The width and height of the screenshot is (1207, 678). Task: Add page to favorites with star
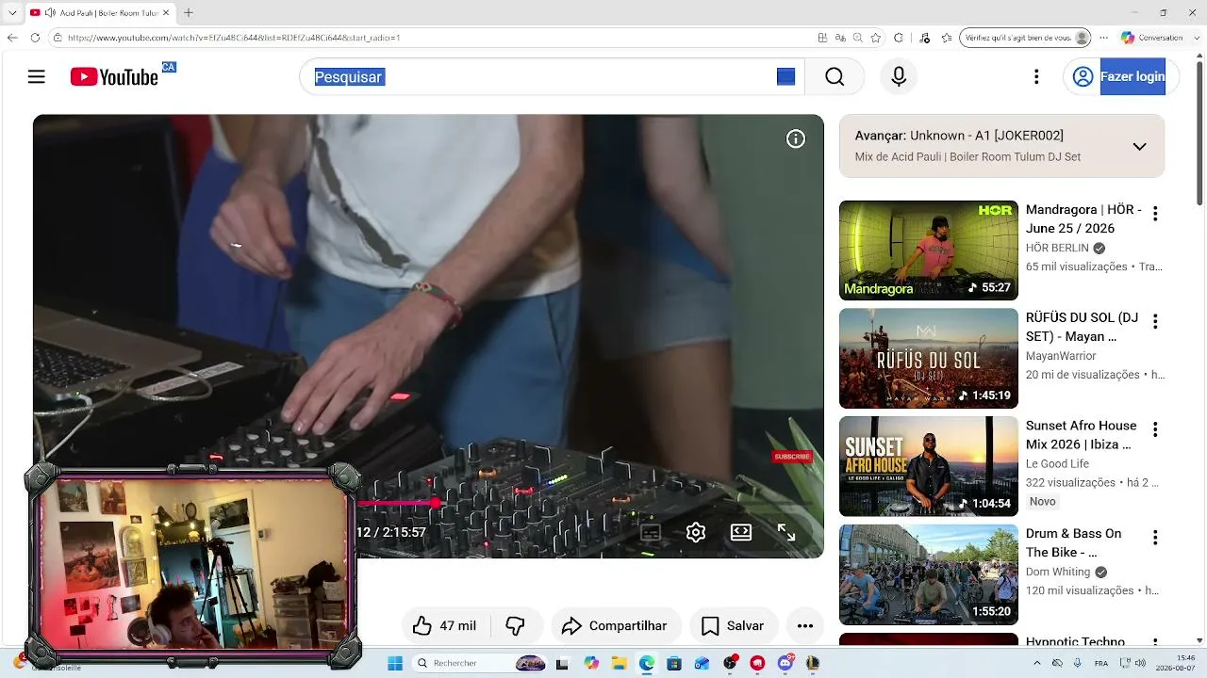pyautogui.click(x=876, y=38)
